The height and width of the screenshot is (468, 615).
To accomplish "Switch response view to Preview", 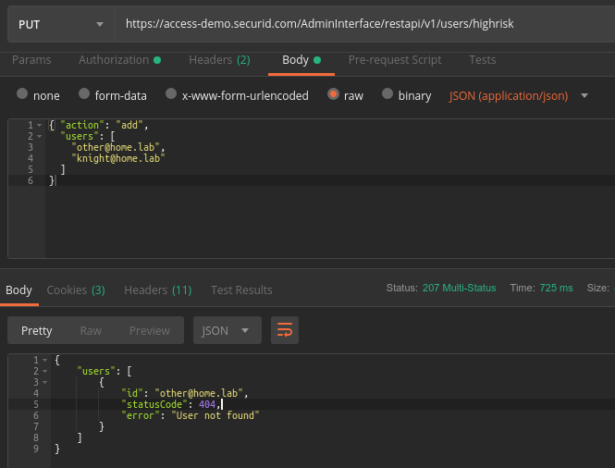I will click(x=149, y=330).
